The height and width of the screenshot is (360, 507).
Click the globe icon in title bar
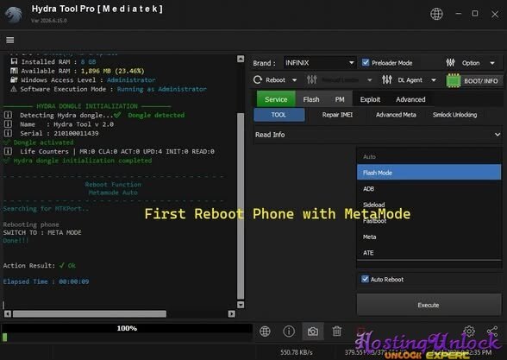pos(436,14)
